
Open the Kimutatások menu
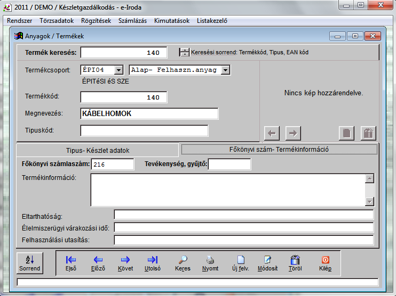click(172, 21)
